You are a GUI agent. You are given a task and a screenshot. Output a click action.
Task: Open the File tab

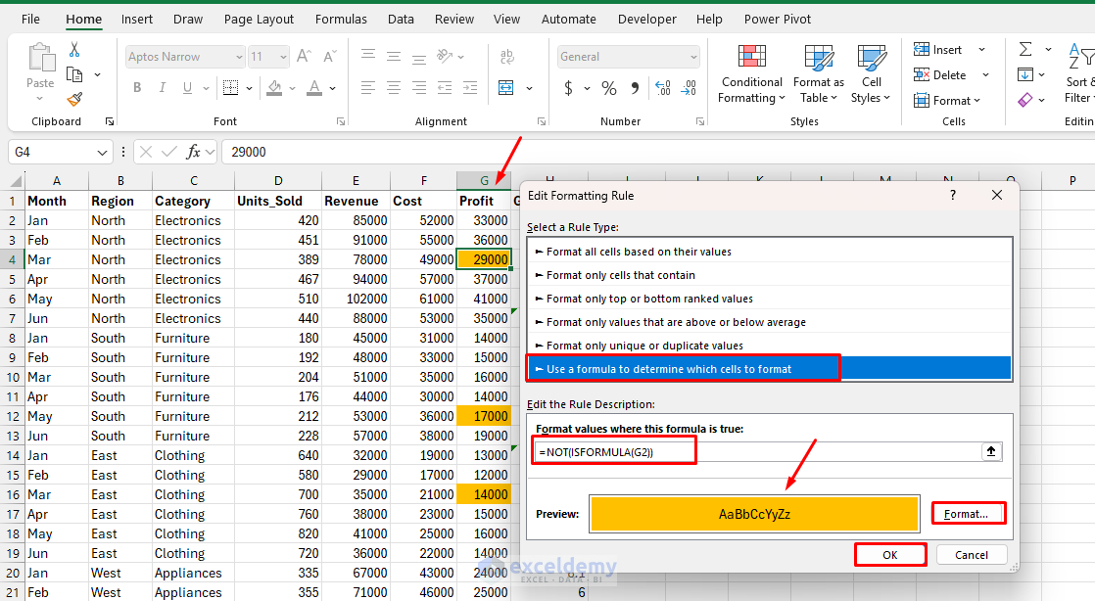tap(30, 19)
